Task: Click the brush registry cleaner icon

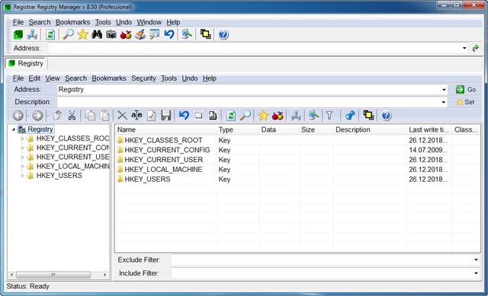Action: click(x=140, y=34)
